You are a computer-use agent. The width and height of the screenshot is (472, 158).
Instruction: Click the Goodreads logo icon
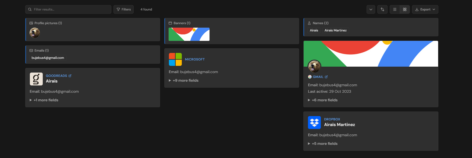tap(36, 79)
